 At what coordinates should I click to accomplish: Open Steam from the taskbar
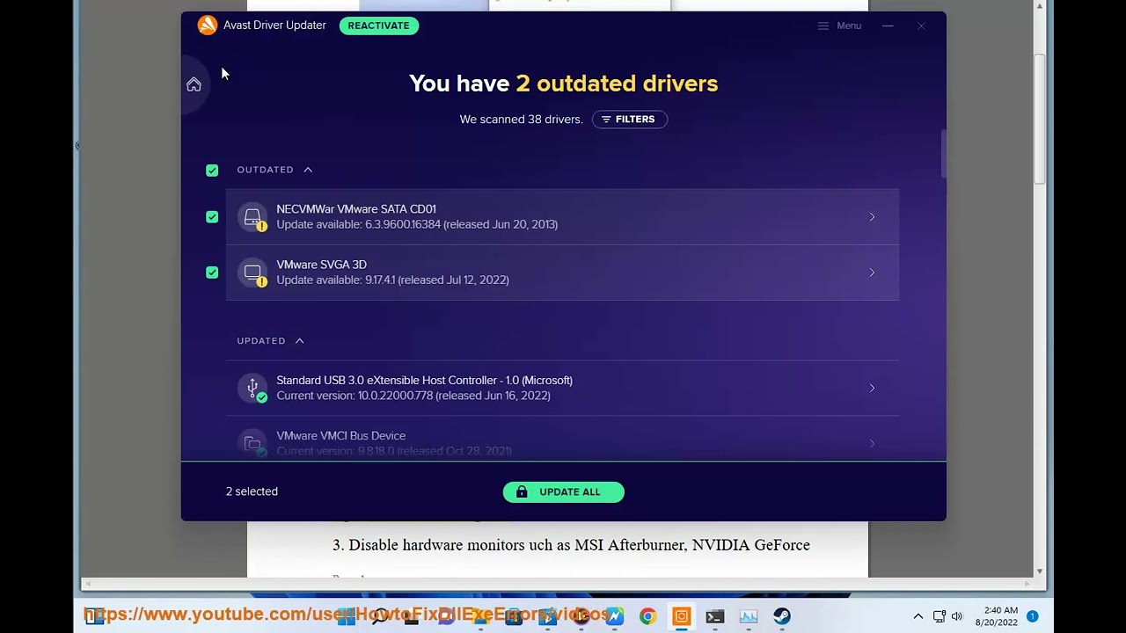click(782, 616)
